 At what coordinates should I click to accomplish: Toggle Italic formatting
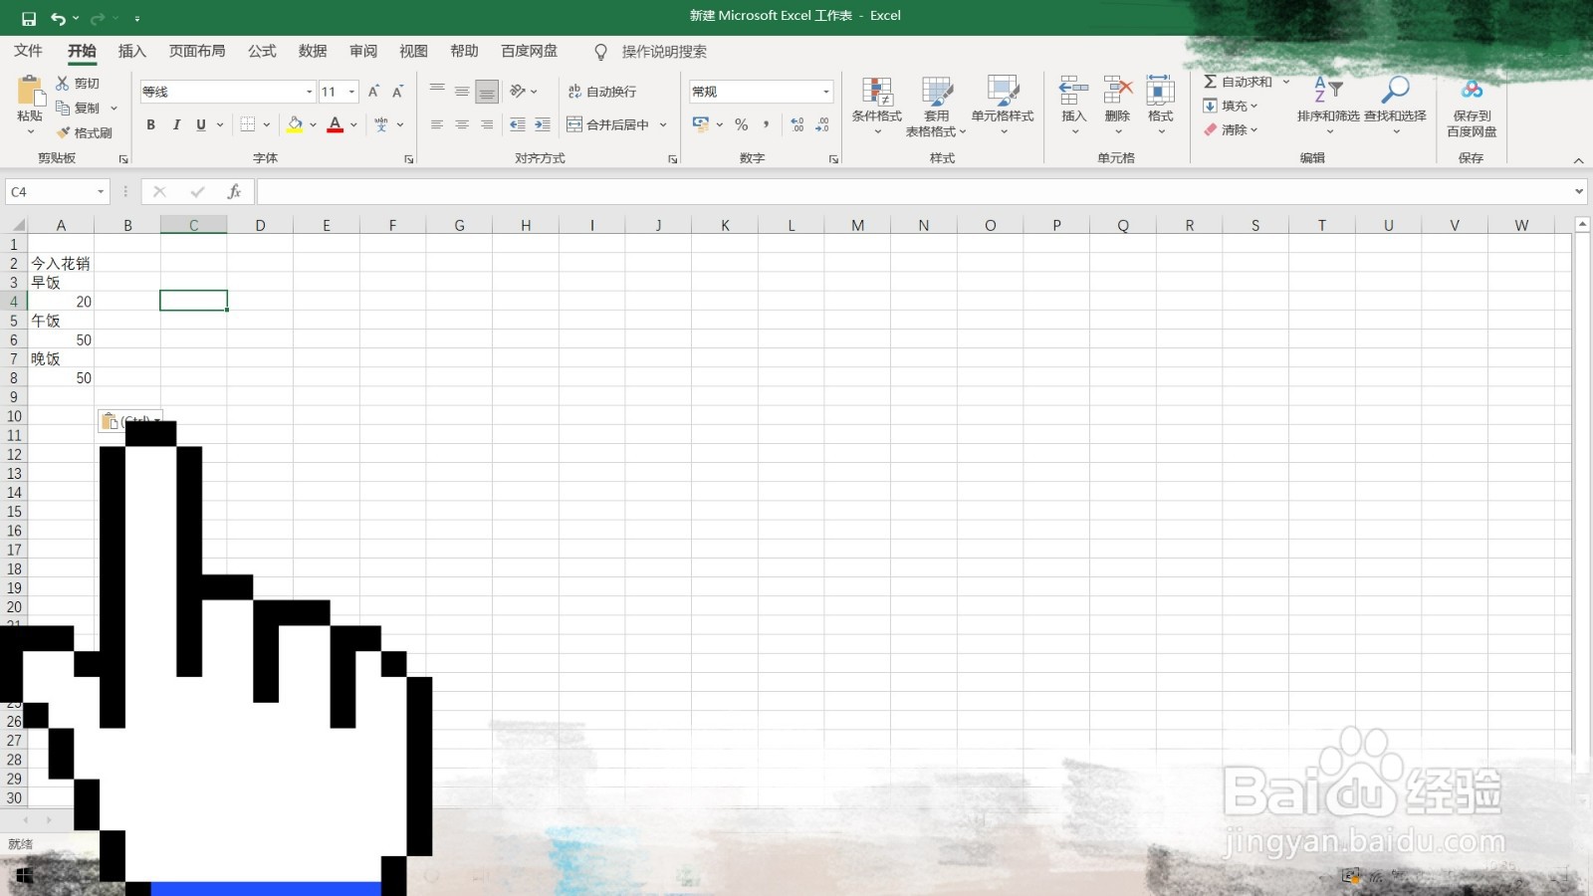pyautogui.click(x=176, y=124)
